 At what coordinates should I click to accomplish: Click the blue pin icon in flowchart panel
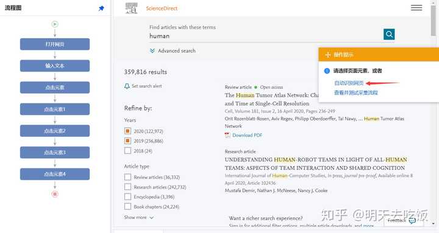pos(101,8)
